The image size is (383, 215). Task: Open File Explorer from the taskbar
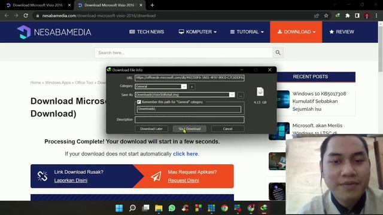[159, 208]
